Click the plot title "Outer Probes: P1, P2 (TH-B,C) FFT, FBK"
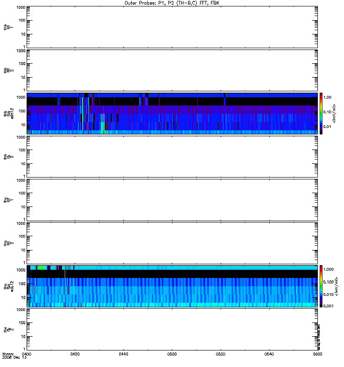The image size is (344, 367). (172, 3)
